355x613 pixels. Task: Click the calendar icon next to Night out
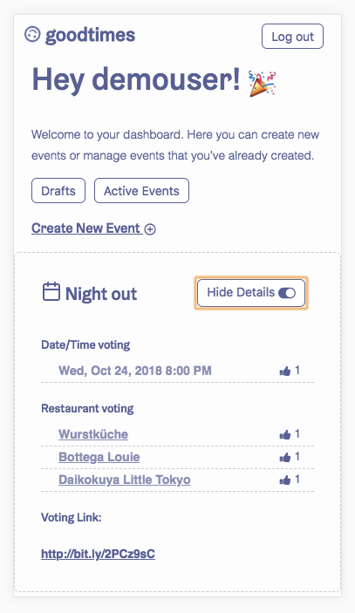pyautogui.click(x=51, y=291)
